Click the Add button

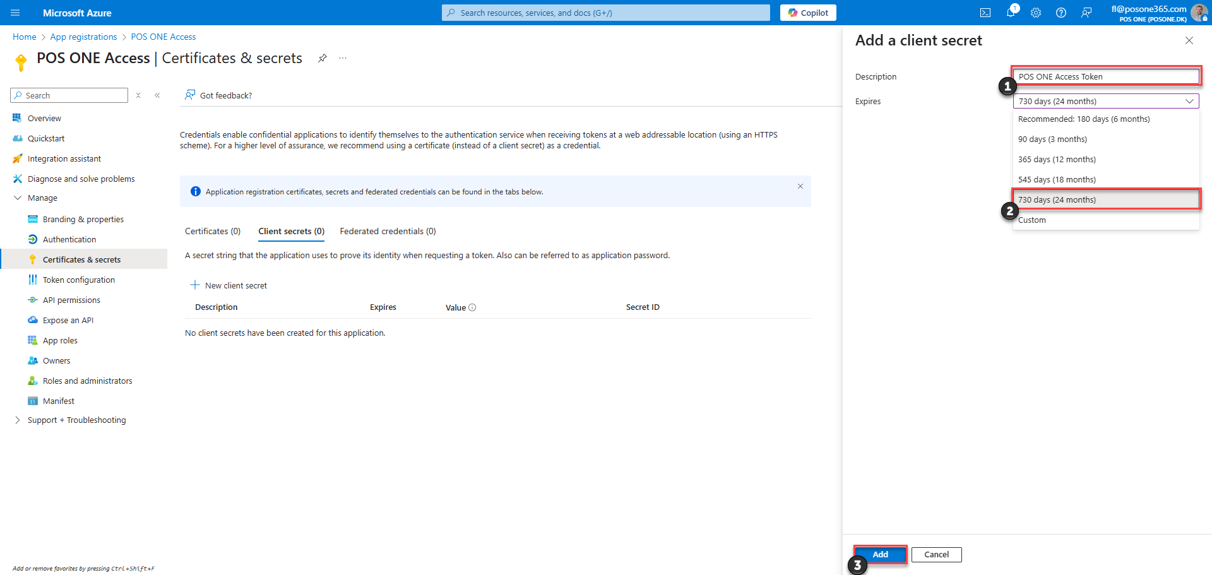(880, 554)
